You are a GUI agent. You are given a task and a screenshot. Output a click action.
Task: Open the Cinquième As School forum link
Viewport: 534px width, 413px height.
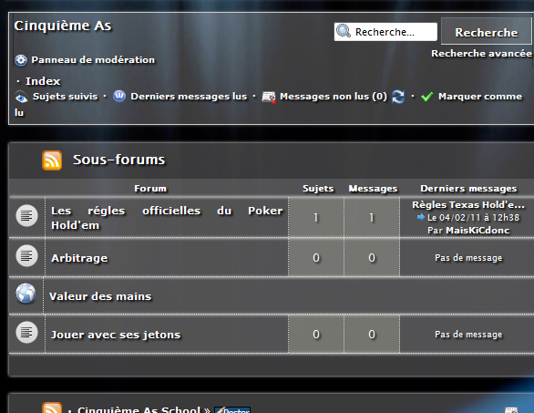coord(139,409)
